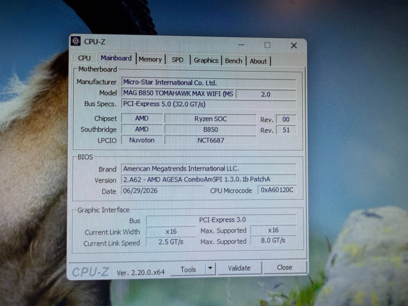Click the CPU-Z app icon in title bar
The width and height of the screenshot is (408, 306).
click(x=76, y=41)
